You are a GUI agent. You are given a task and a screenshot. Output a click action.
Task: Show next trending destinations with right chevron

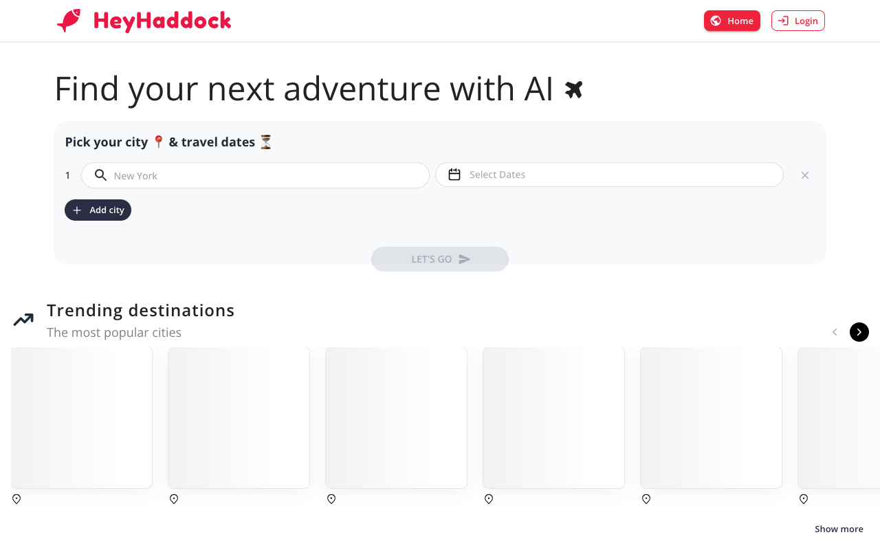tap(859, 332)
